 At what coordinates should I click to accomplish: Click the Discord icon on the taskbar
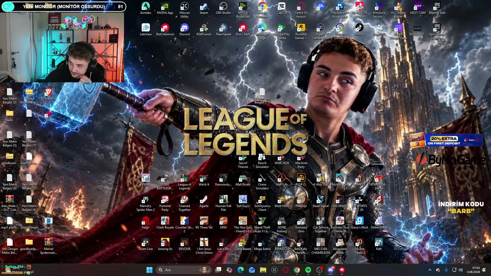pos(331,270)
